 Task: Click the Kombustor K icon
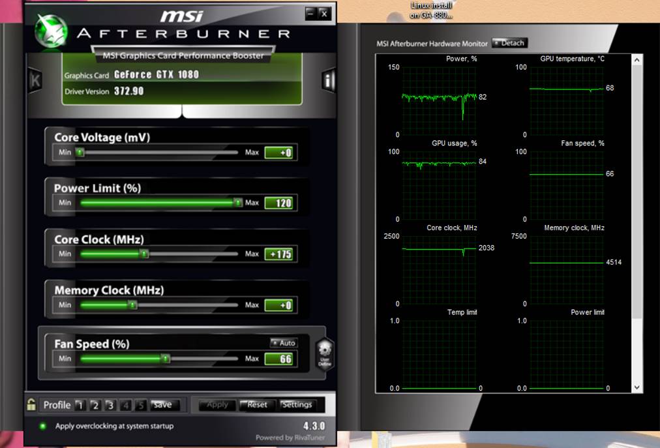coord(35,80)
